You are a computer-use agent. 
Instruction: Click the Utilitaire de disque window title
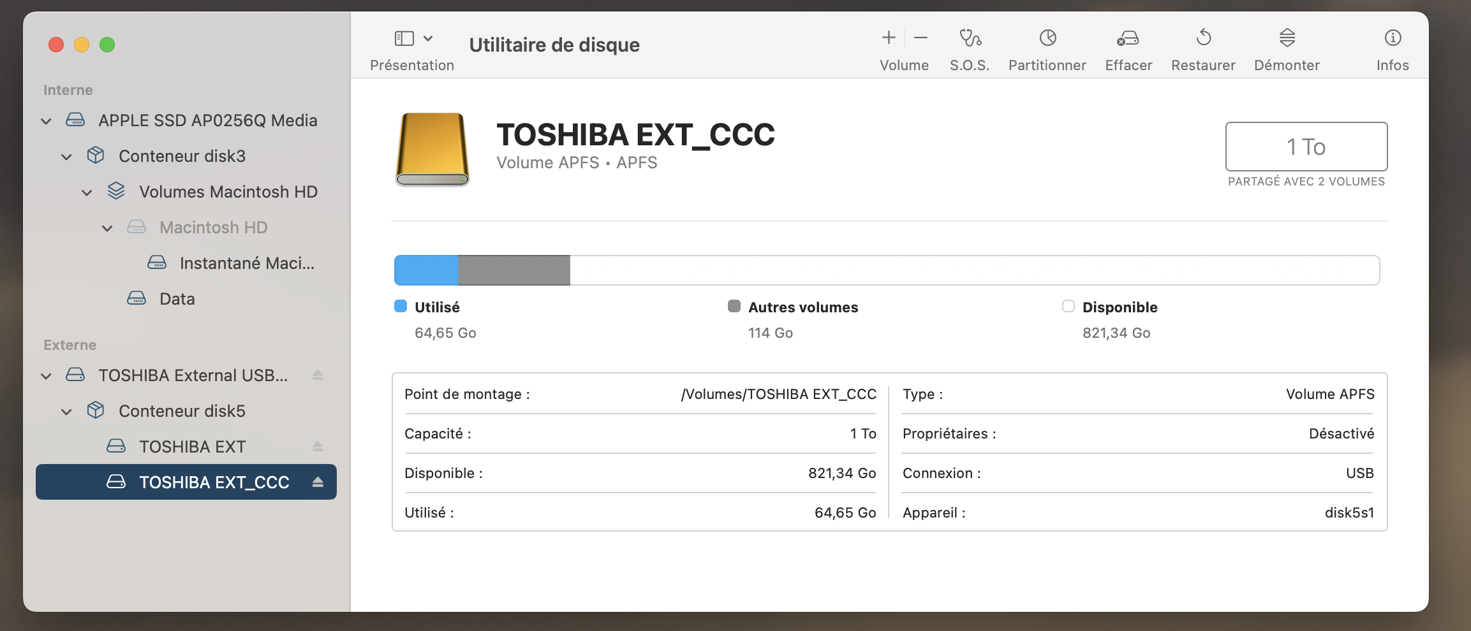pos(554,45)
